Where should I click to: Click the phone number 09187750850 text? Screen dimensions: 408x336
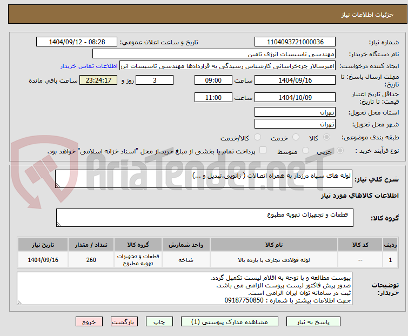[x=244, y=300]
